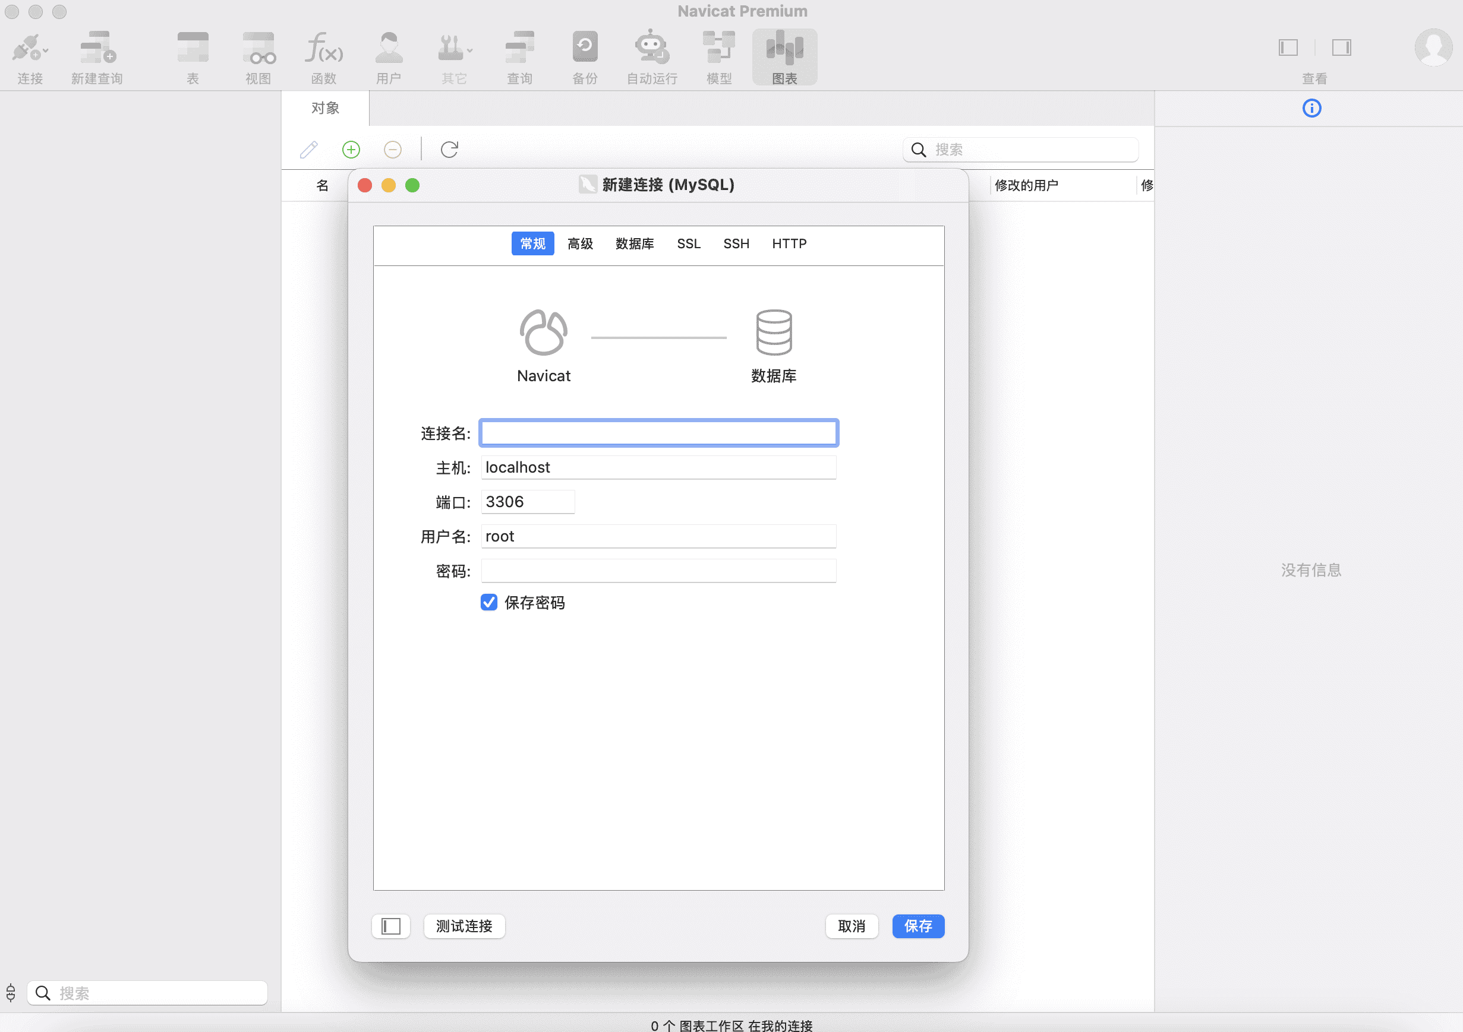Click the refresh icon in object toolbar
Image resolution: width=1463 pixels, height=1032 pixels.
(449, 150)
